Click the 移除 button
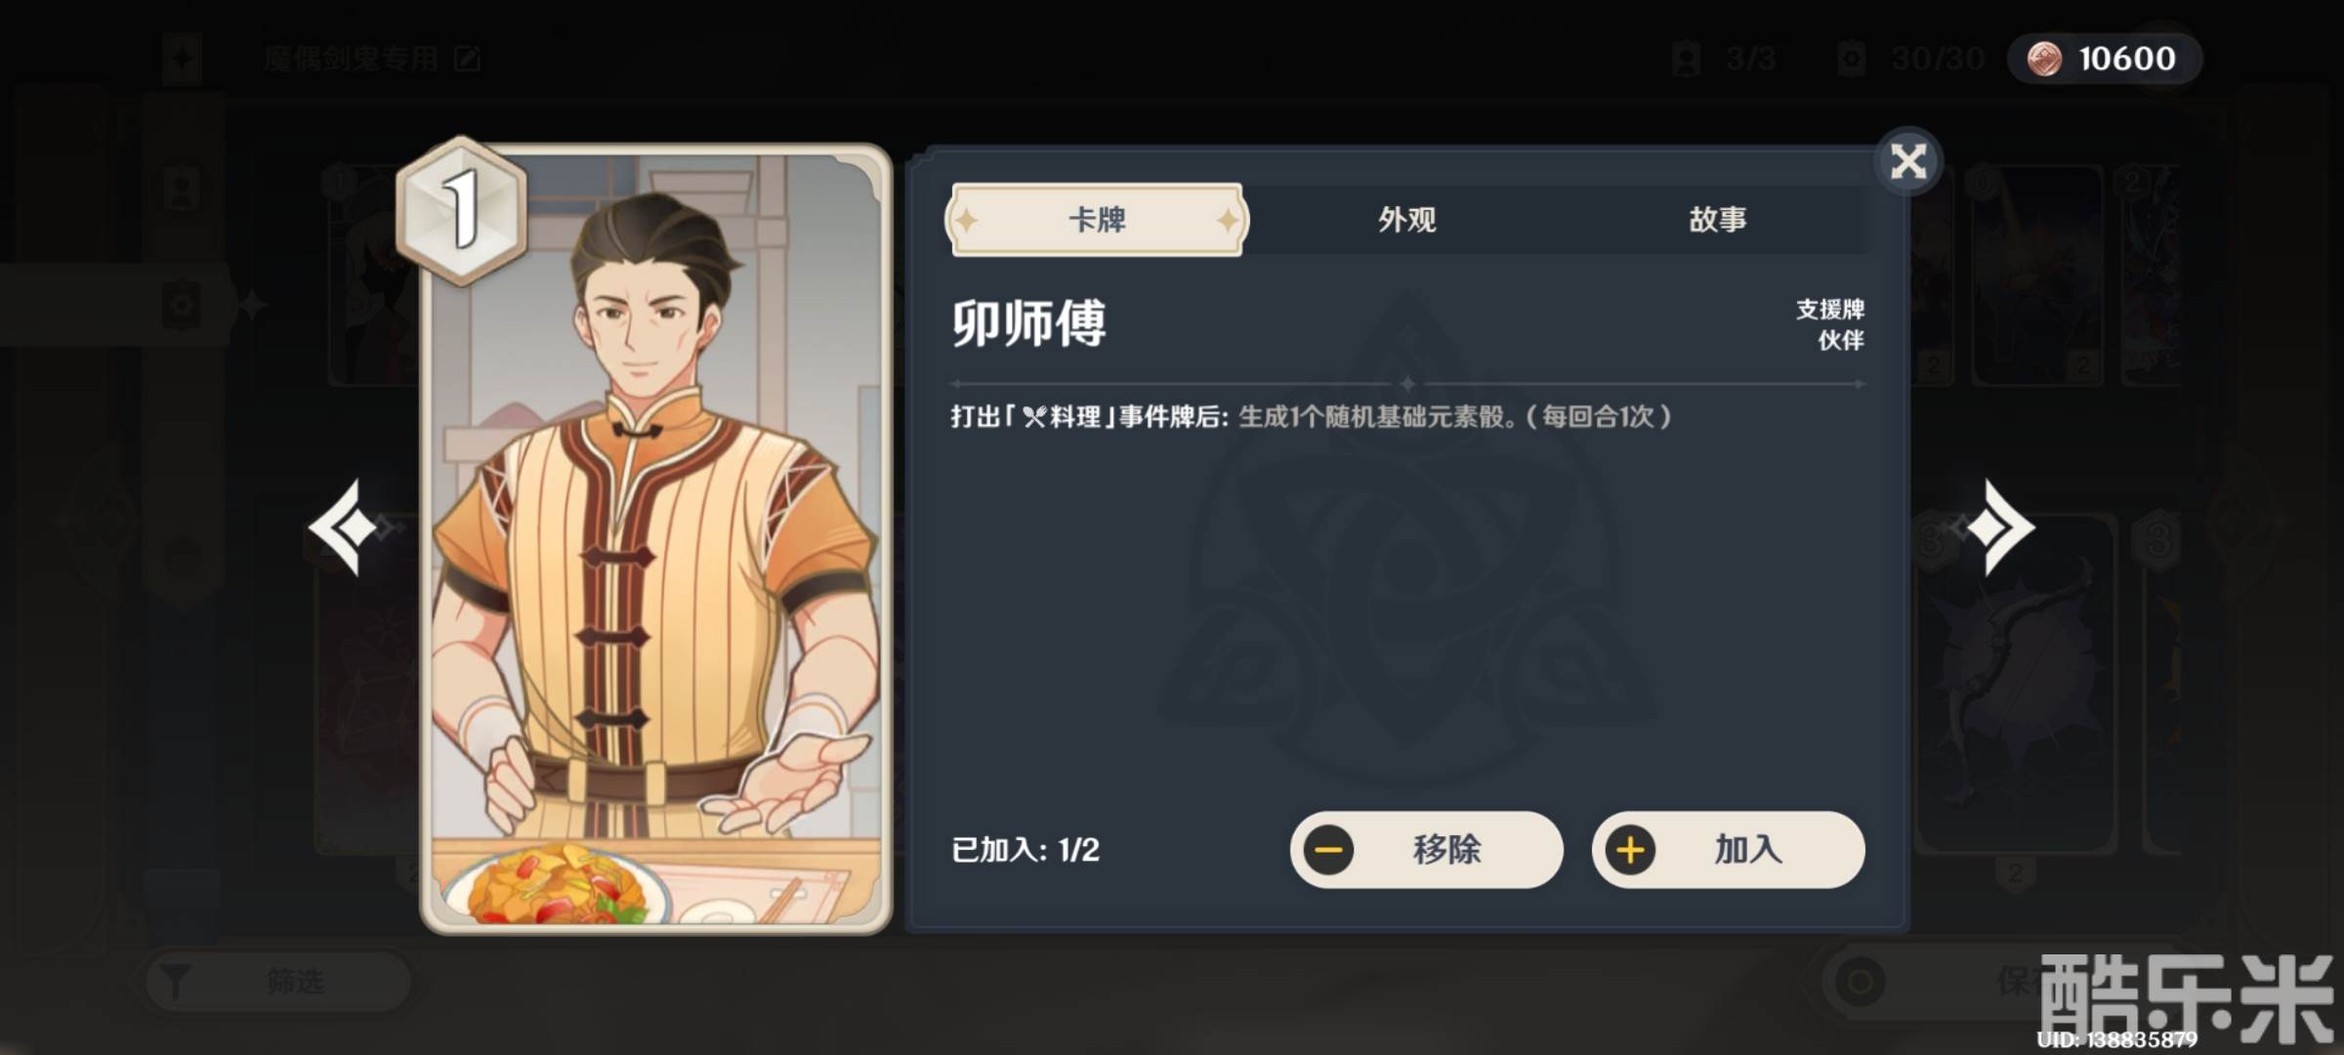The width and height of the screenshot is (2344, 1055). (x=1426, y=849)
